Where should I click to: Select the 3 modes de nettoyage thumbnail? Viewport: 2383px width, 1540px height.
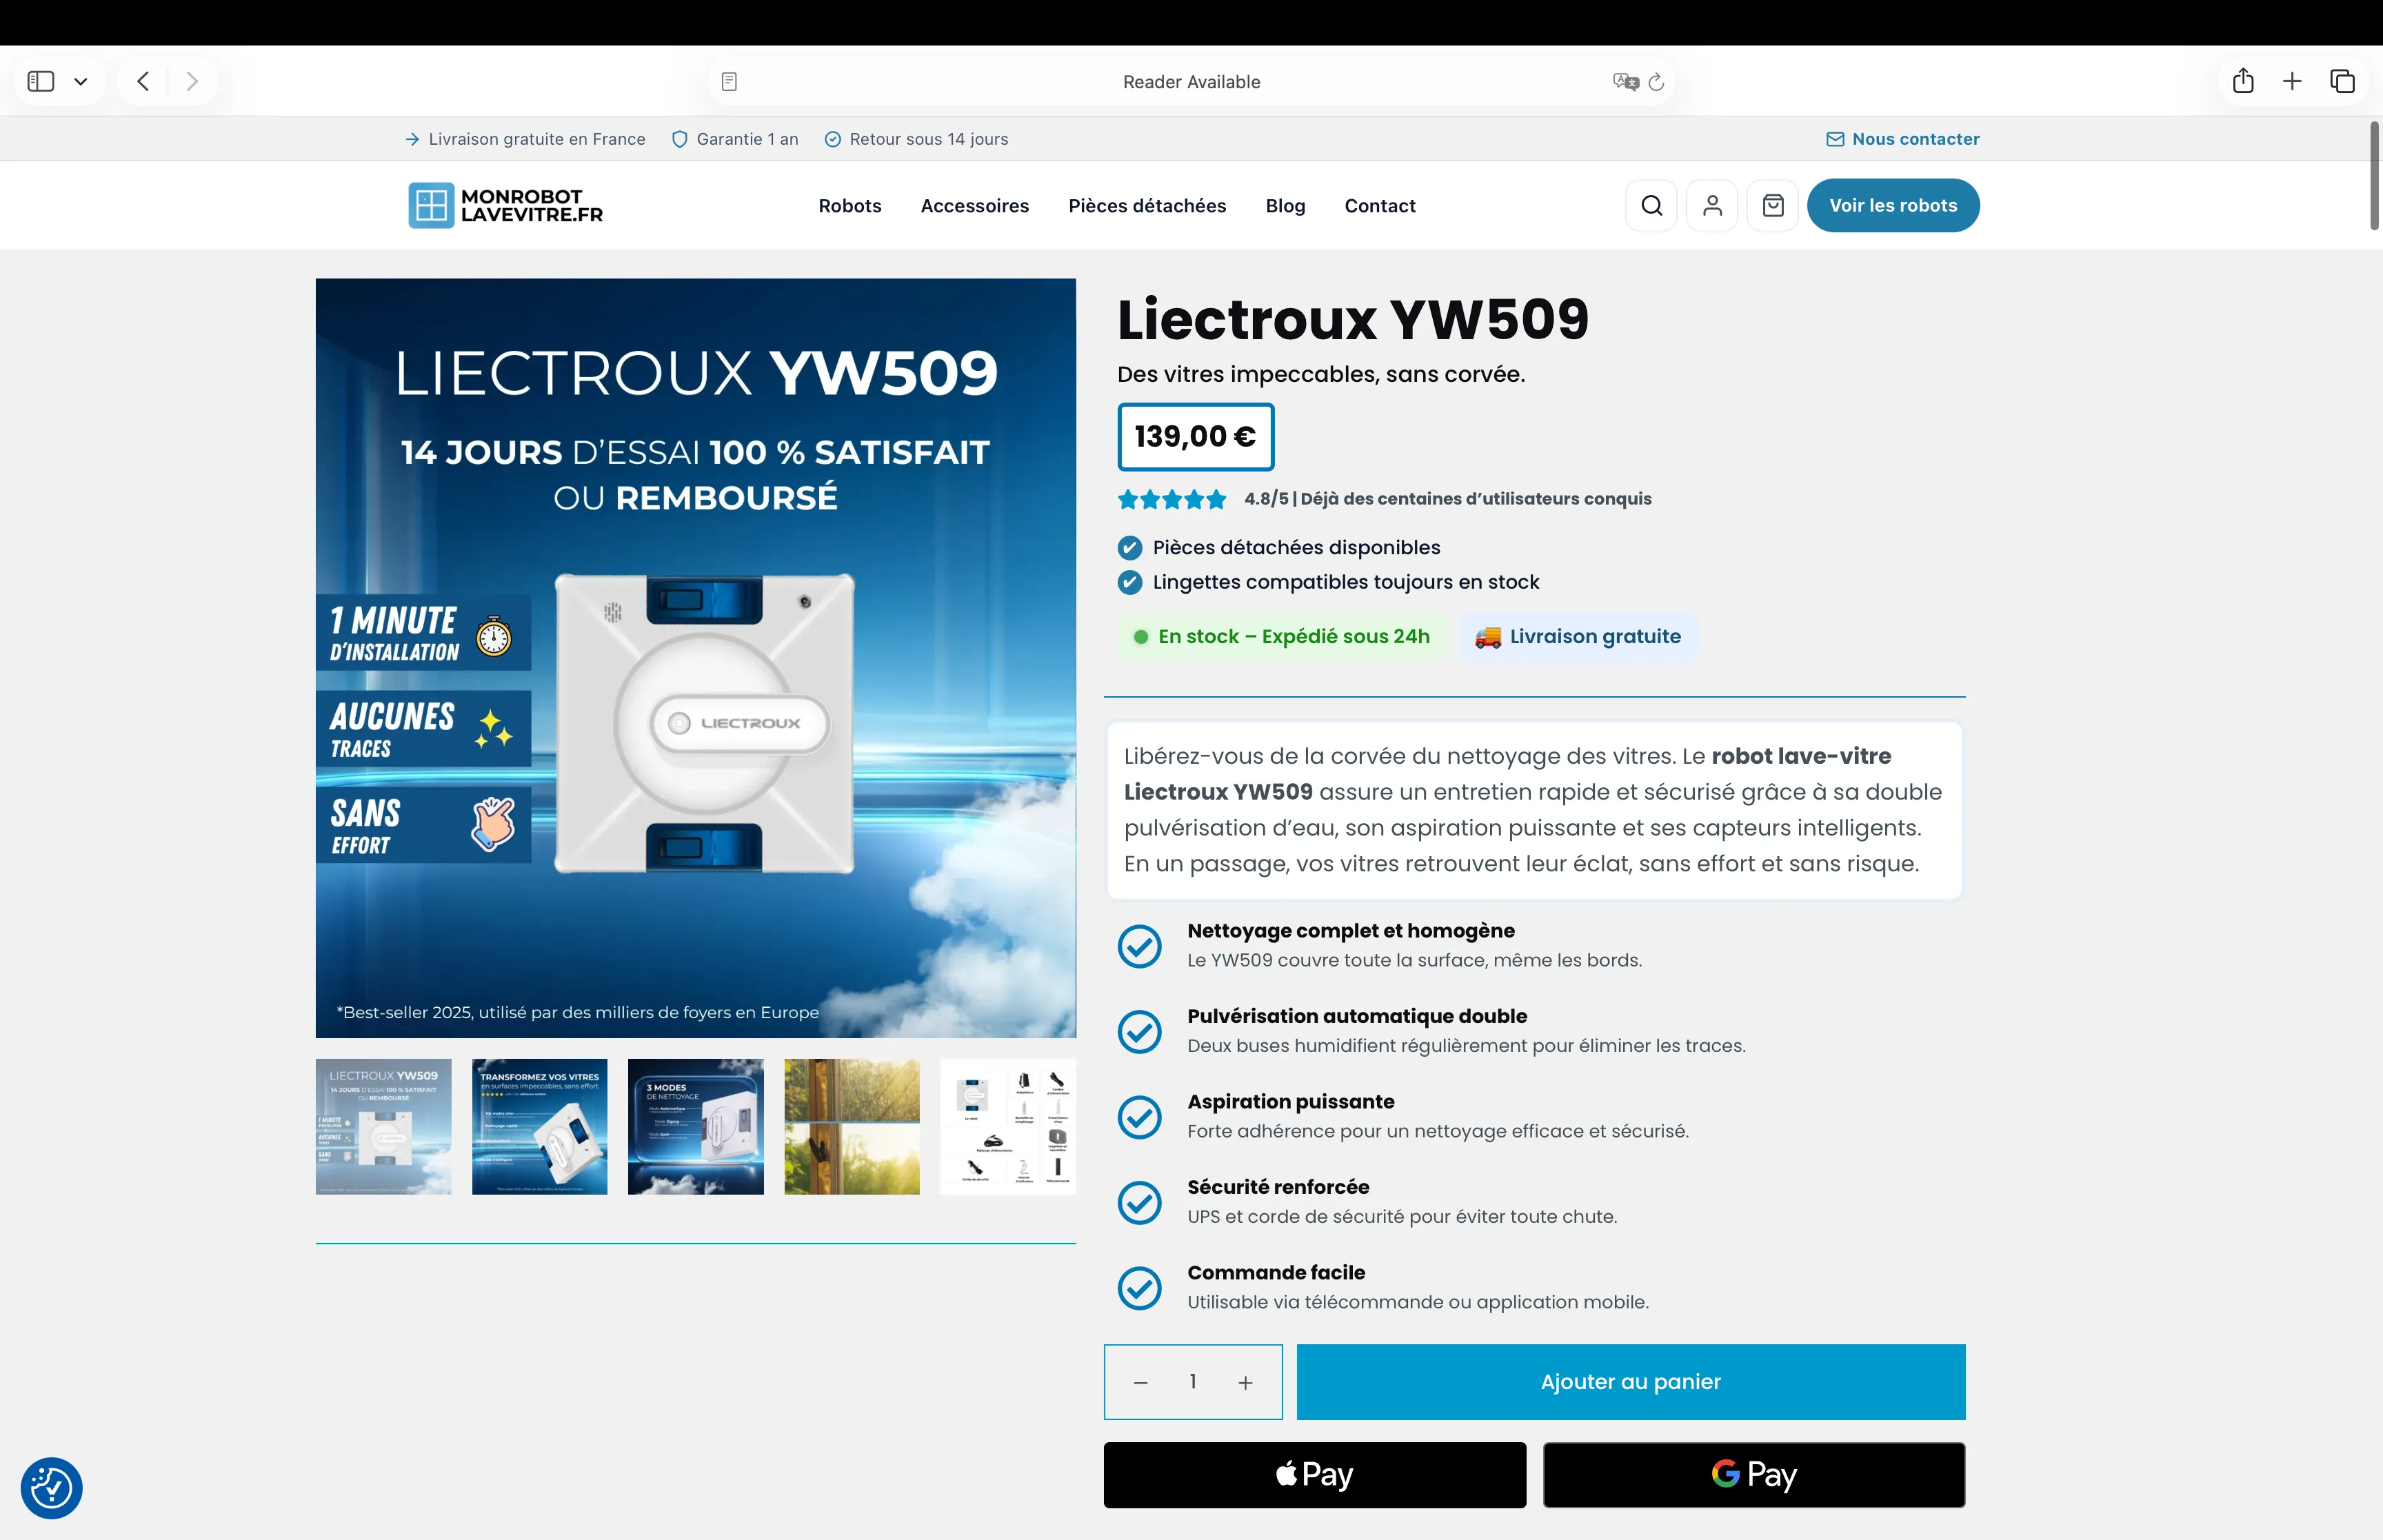click(696, 1126)
